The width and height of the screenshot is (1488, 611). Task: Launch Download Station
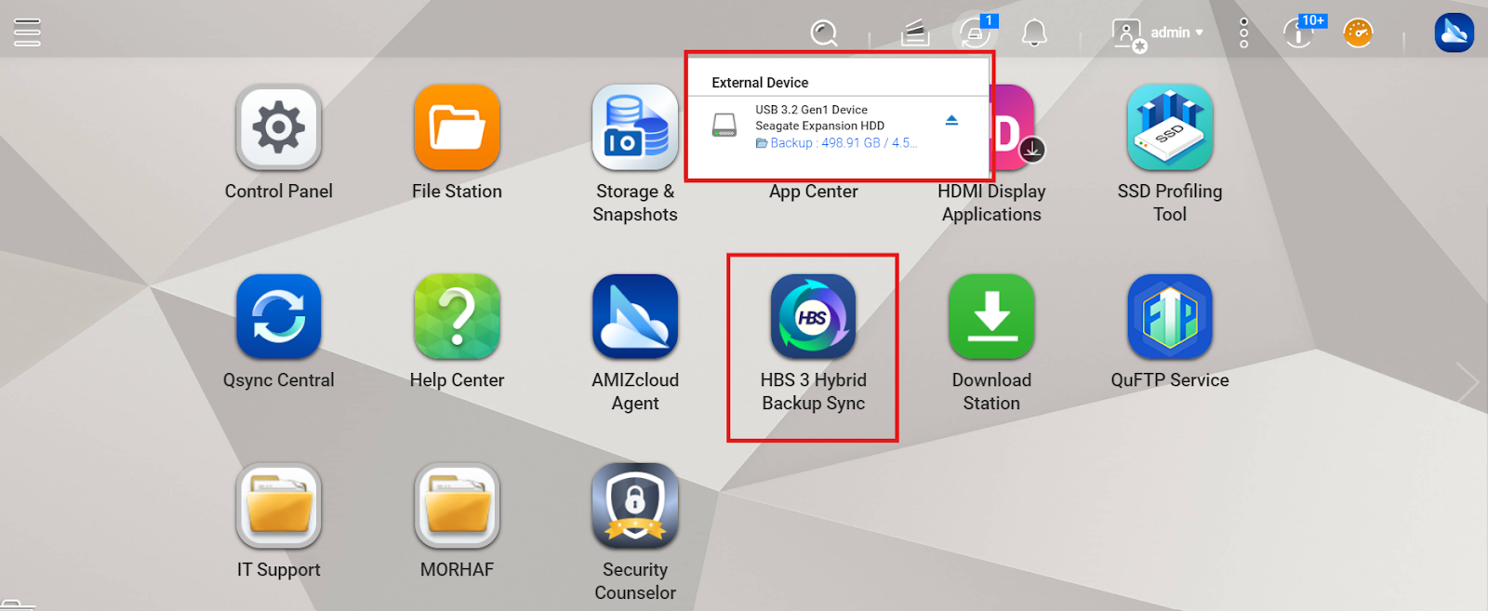991,316
